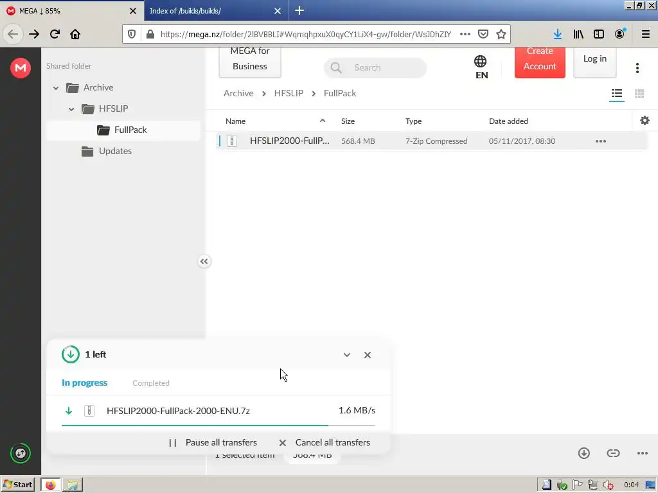Click the HFSLIP2000-FullPack-2000-ENU.7z transfer entry
Screen dimensions: 658x493
218,411
